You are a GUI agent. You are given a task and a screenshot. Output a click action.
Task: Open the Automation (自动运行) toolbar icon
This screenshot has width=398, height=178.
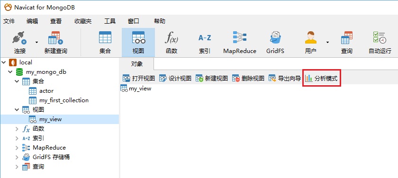click(x=380, y=42)
